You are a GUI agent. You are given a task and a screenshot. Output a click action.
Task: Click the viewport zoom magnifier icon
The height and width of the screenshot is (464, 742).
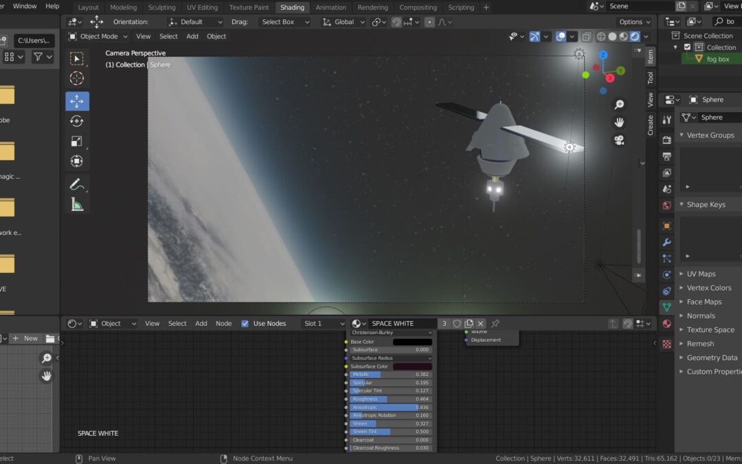click(619, 104)
